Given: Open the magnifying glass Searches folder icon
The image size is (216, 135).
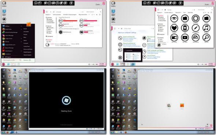Looking at the screenshot, I should (x=206, y=38).
